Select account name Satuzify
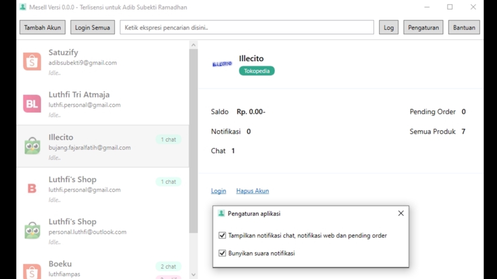The width and height of the screenshot is (497, 279). coord(63,53)
